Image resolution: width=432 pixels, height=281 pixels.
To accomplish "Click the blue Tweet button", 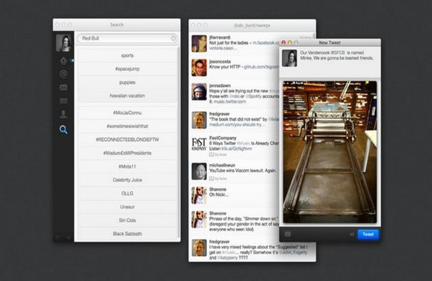I will pyautogui.click(x=368, y=234).
